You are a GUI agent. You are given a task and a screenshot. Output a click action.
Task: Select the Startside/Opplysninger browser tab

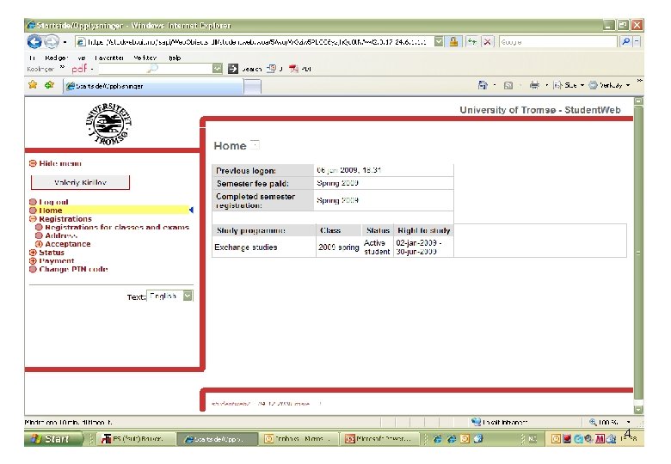point(153,86)
